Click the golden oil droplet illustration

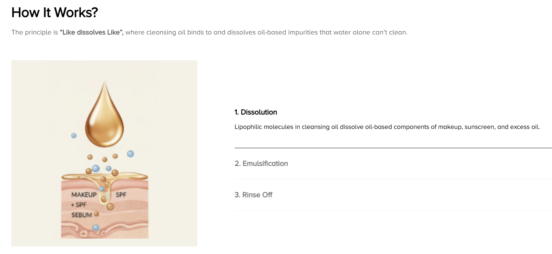(x=104, y=114)
